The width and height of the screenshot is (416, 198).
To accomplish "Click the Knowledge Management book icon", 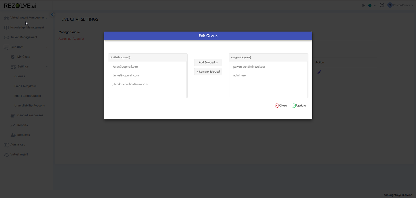I will point(6,28).
